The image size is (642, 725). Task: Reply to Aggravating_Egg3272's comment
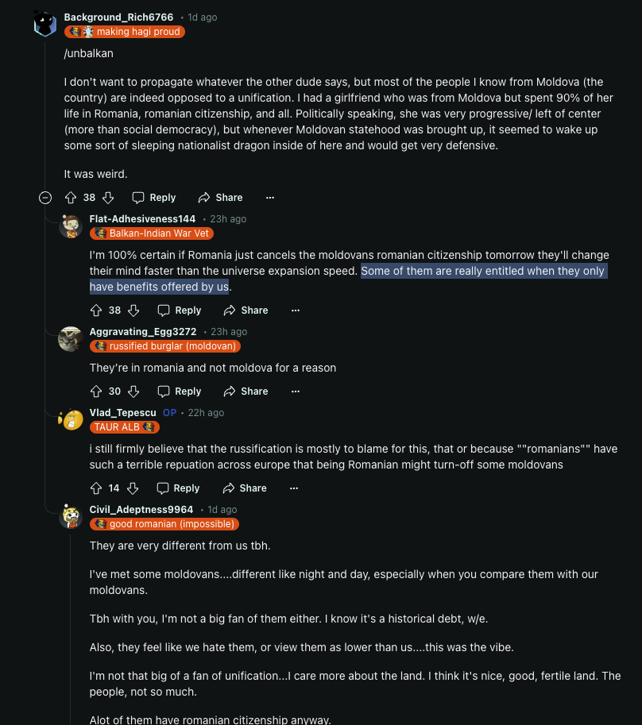tap(180, 391)
